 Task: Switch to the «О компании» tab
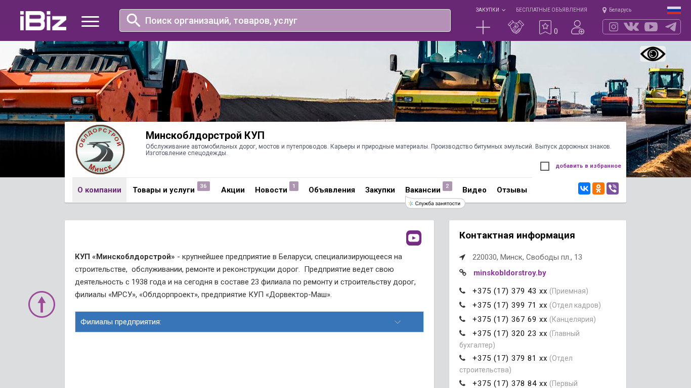click(99, 190)
